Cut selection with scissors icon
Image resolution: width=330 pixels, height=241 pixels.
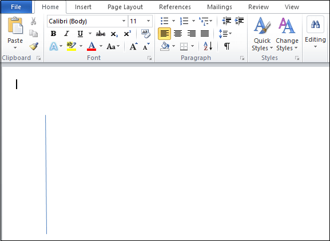(34, 21)
